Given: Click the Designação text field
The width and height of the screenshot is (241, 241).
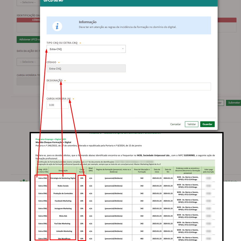Looking at the screenshot, I should pyautogui.click(x=129, y=87).
